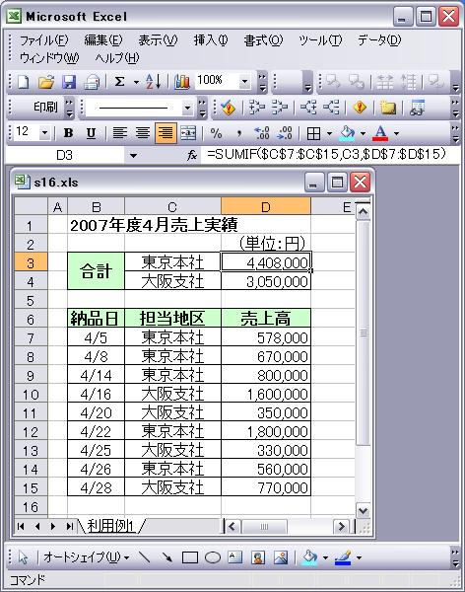This screenshot has width=465, height=592.
Task: Toggle Bold formatting
Action: pos(68,133)
